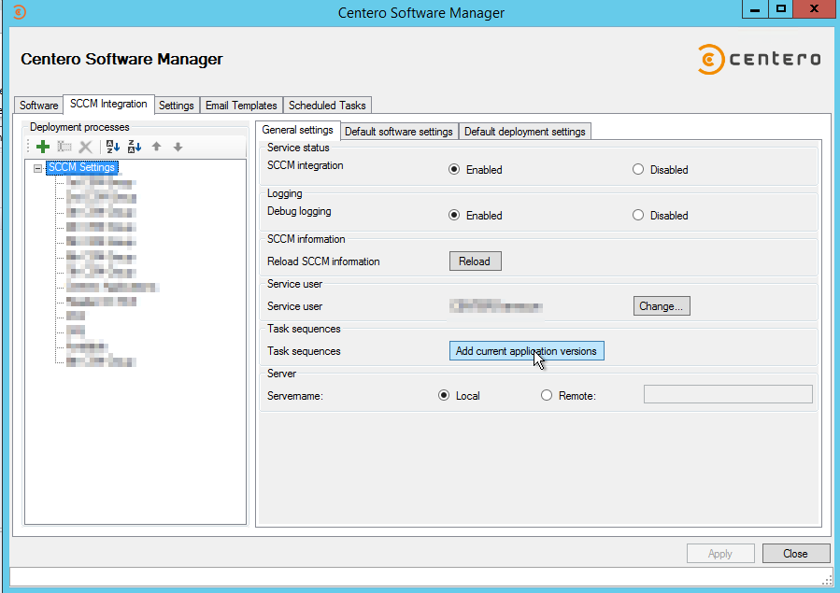Minimize the Centero Software Manager window
This screenshot has width=840, height=593.
[x=755, y=9]
